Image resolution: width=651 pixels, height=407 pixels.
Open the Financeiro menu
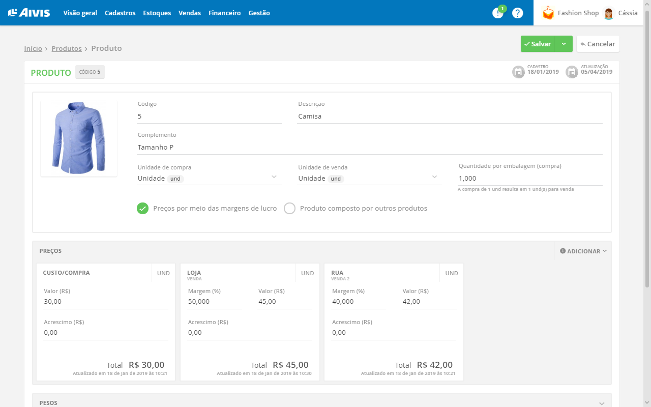click(x=225, y=13)
